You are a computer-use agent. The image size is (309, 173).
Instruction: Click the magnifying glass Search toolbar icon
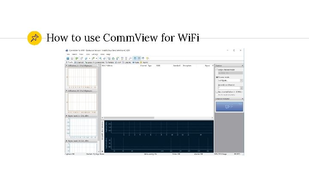point(100,59)
